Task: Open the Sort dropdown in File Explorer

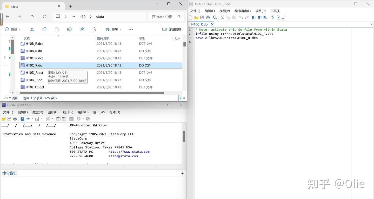Action: [113, 29]
